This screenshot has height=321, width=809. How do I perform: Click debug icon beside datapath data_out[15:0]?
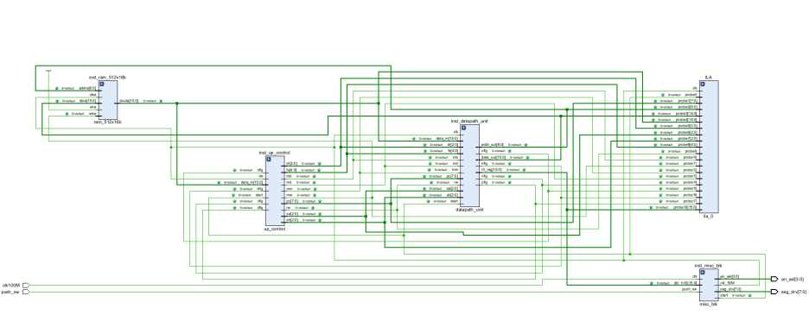pyautogui.click(x=527, y=158)
